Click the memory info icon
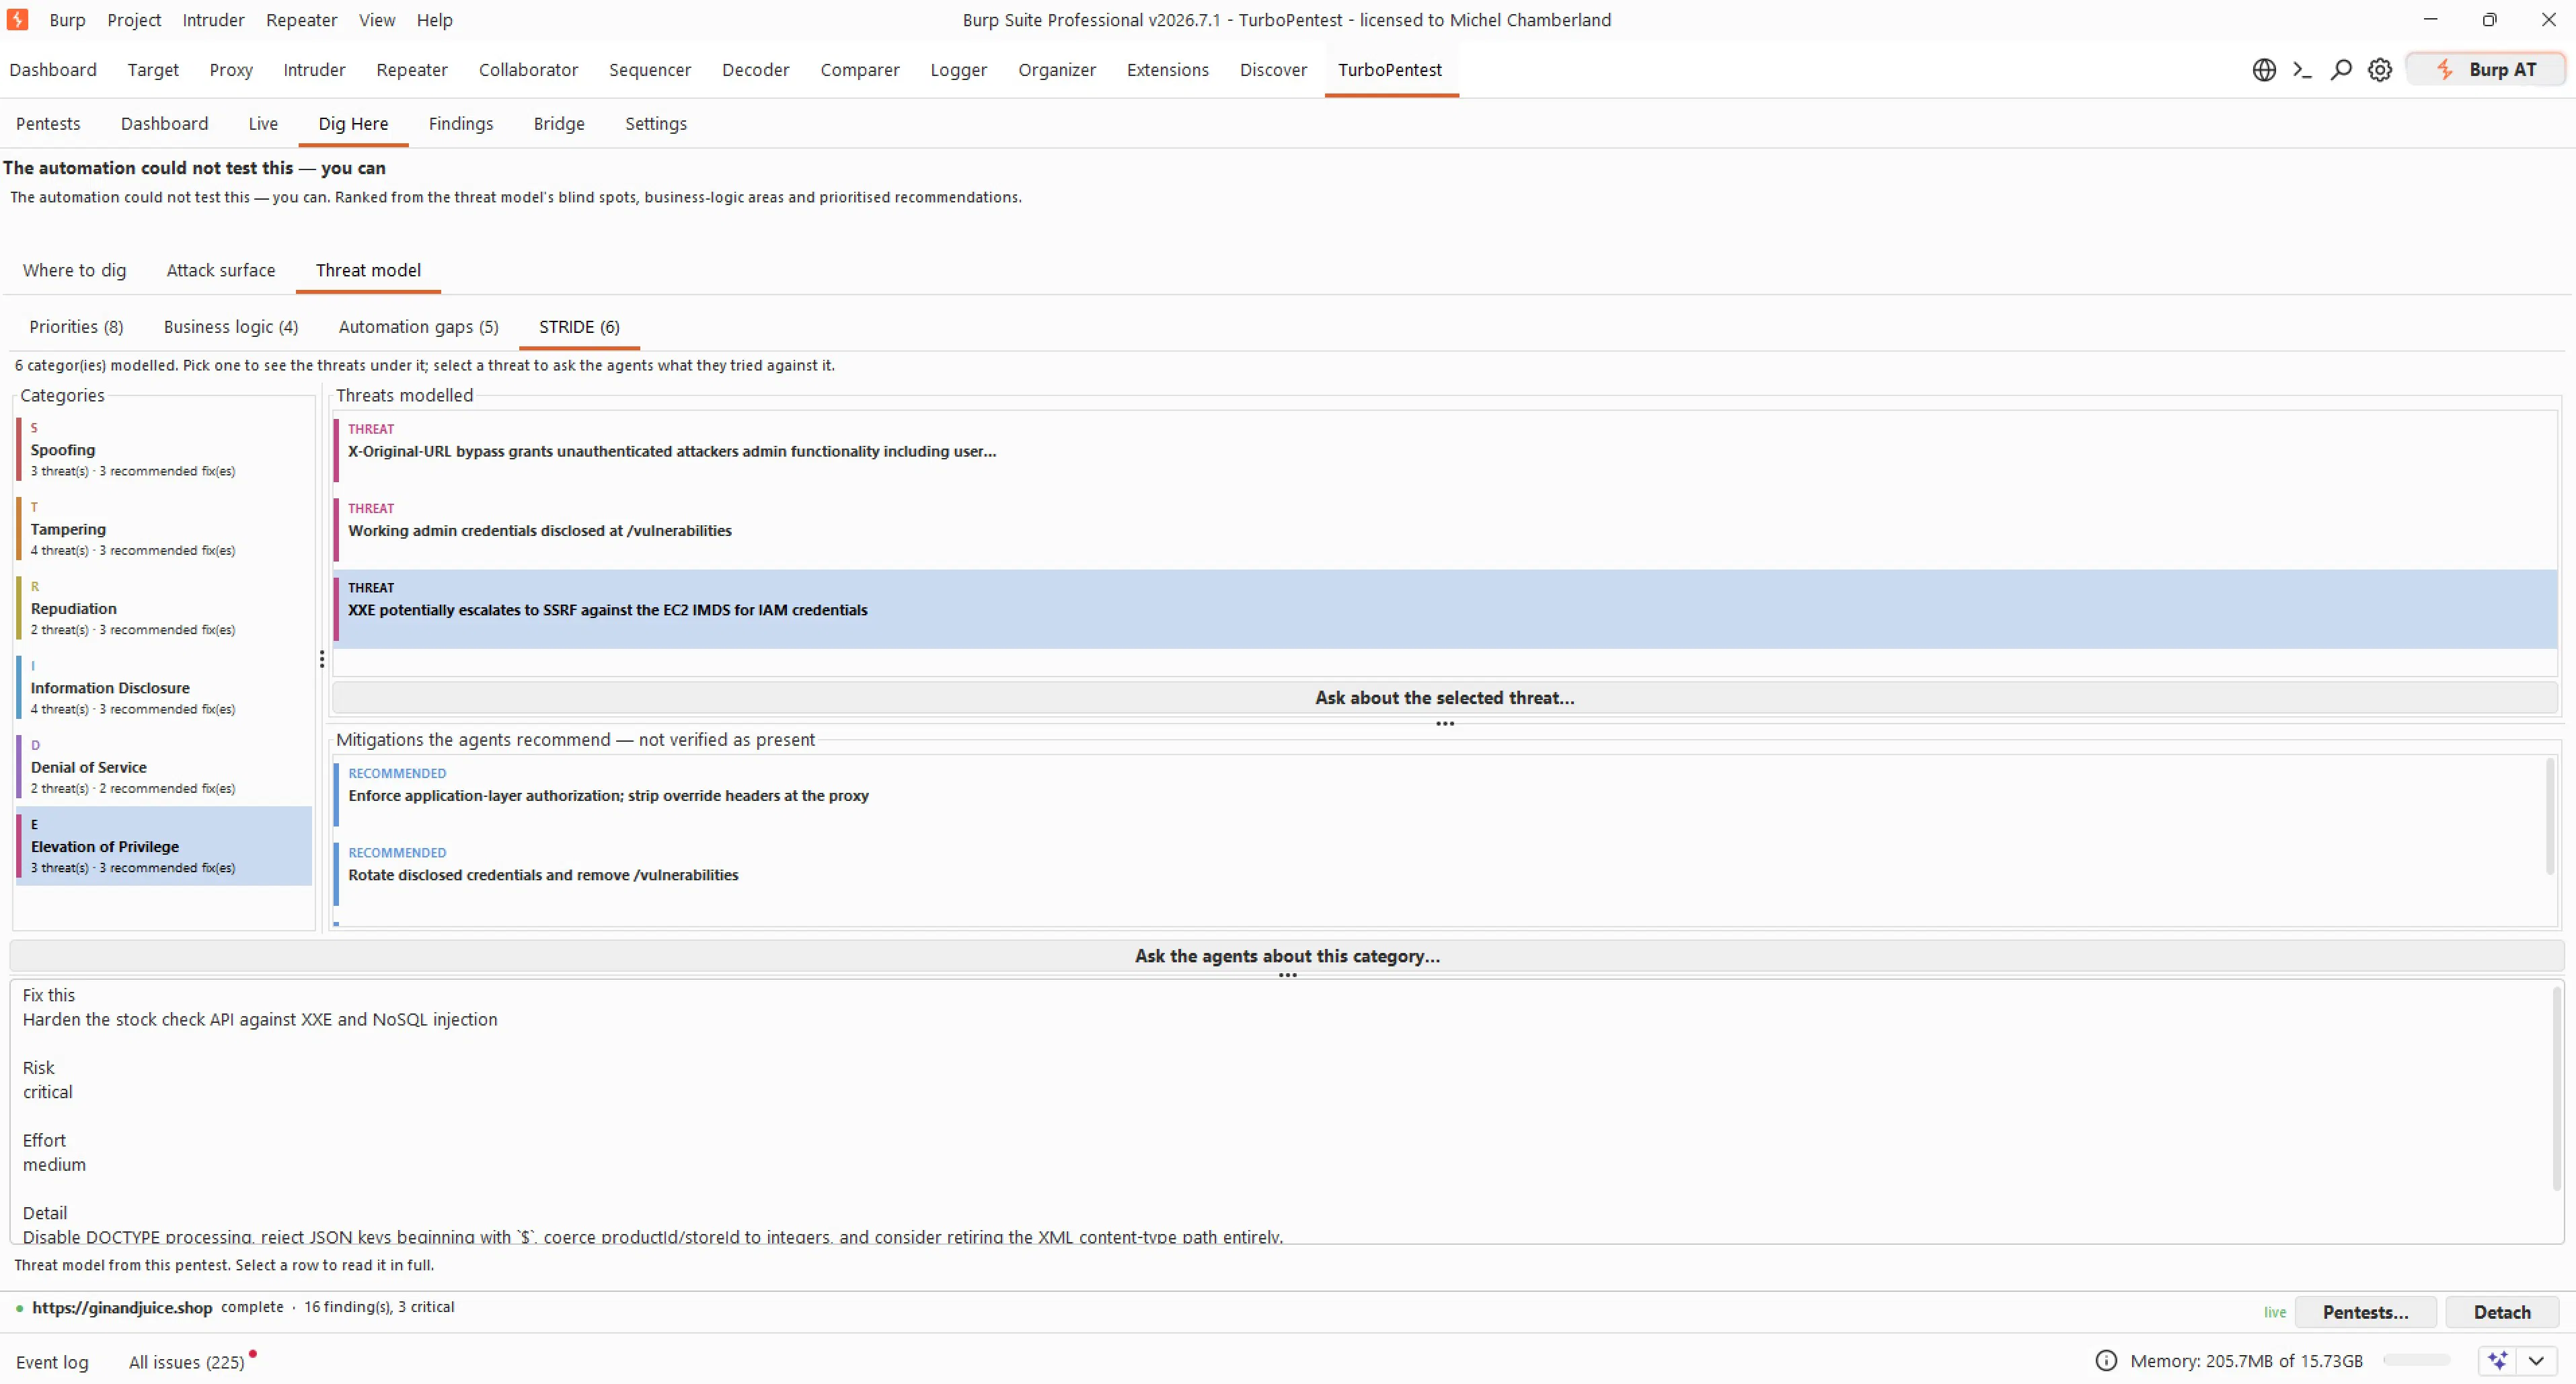 [2106, 1360]
